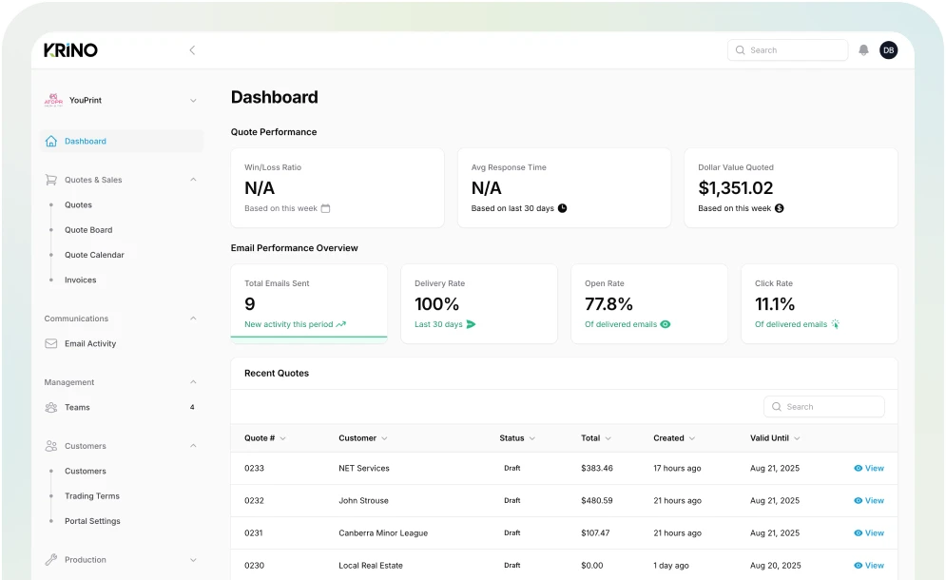Screen dimensions: 946x580
Task: Click the Canberra Minor League customer name
Action: (383, 533)
